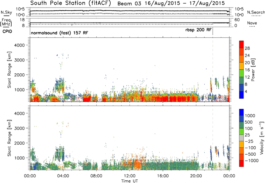Click the '-25' label on the Velocity color bar

(249, 141)
